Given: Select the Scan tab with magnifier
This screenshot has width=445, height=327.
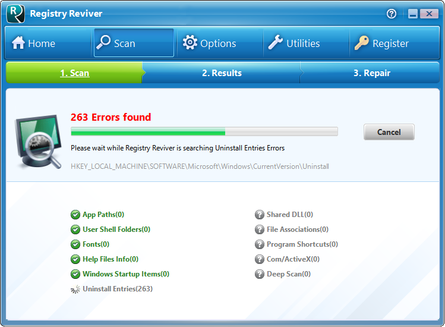Looking at the screenshot, I should click(x=116, y=43).
